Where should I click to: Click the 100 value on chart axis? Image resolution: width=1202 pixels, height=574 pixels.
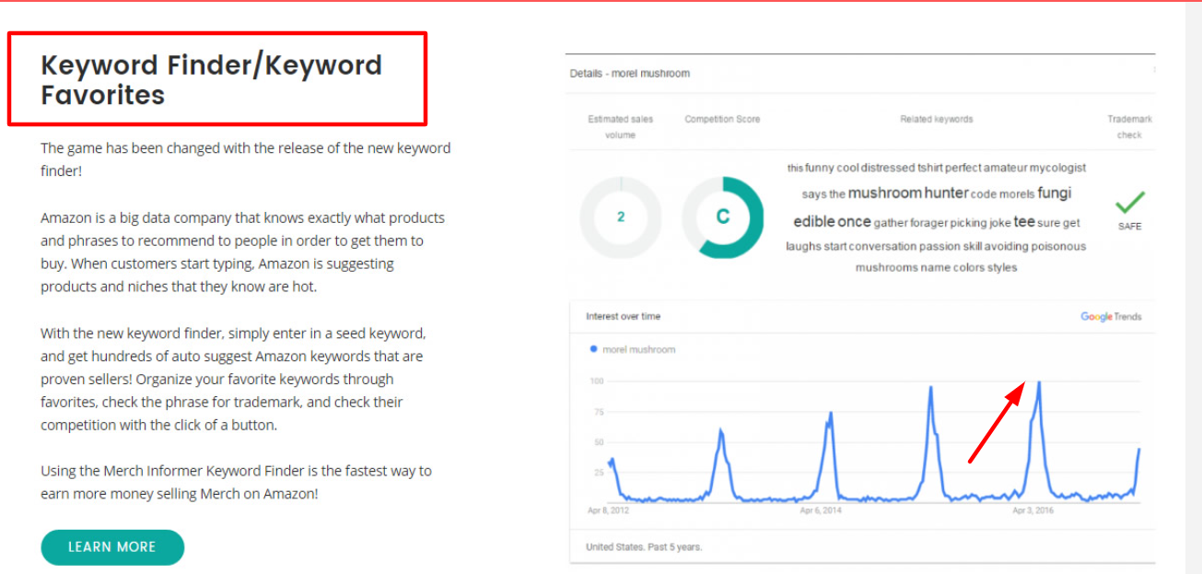coord(596,381)
